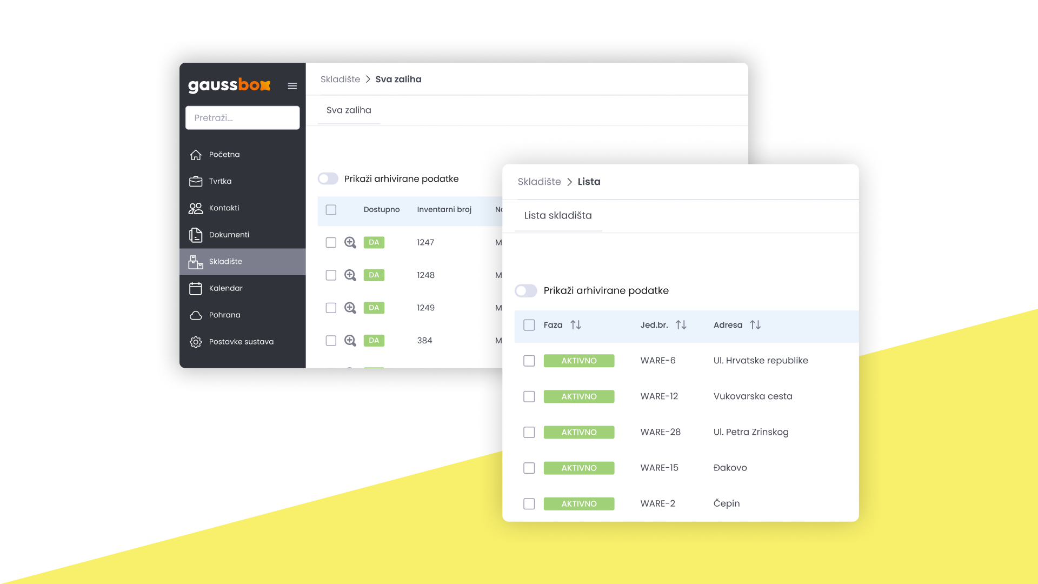Open Početna in the sidebar

243,155
